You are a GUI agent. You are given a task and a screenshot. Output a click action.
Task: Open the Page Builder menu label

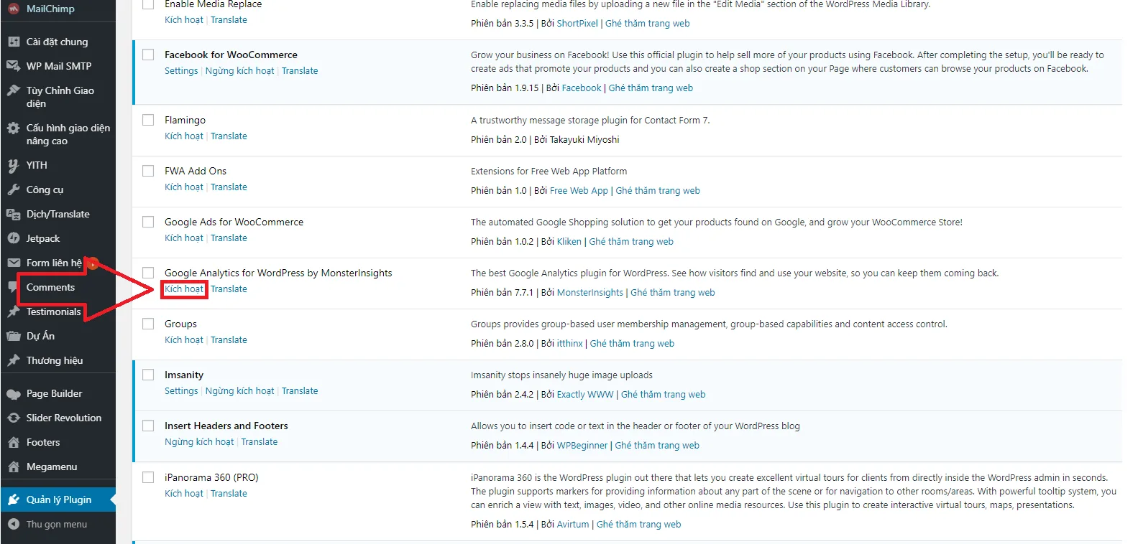[x=55, y=393]
